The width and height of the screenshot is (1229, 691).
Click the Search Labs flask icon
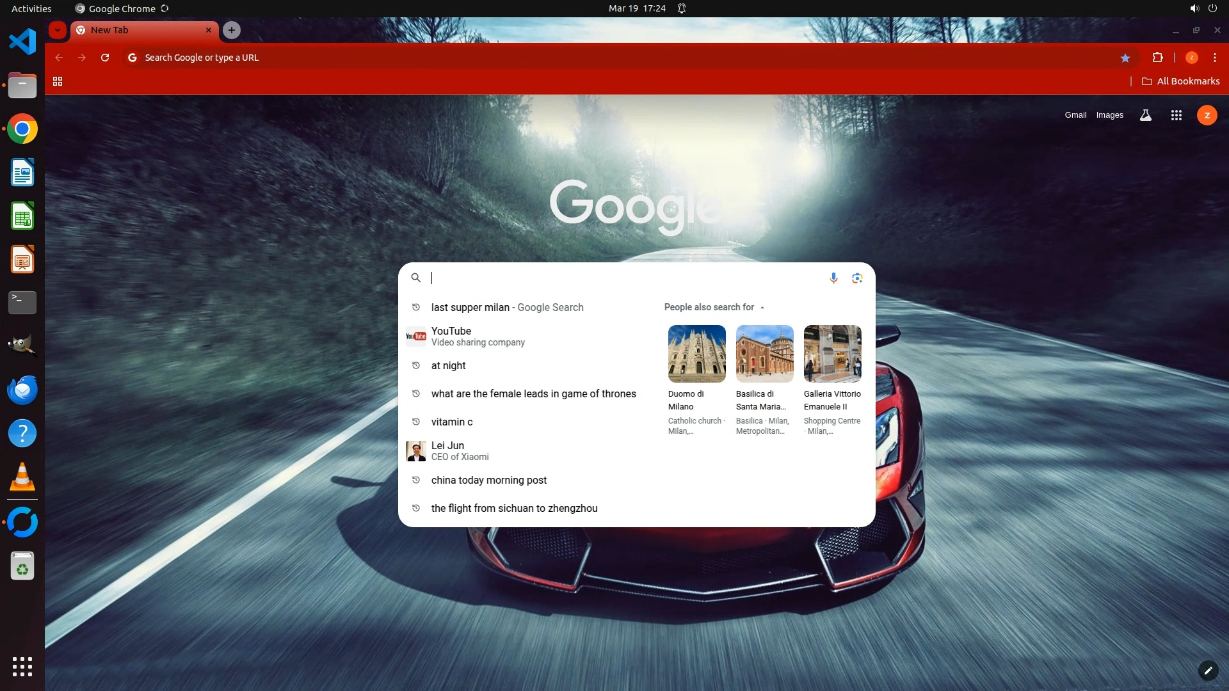click(x=1145, y=115)
